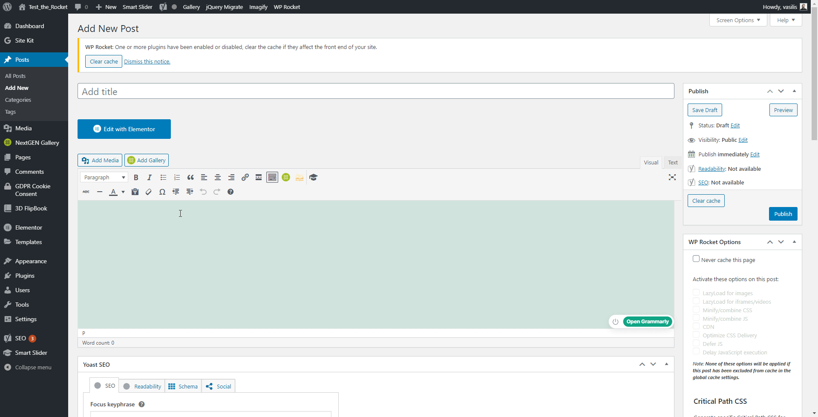Check Never cache this page
This screenshot has height=417, width=818.
(x=696, y=259)
